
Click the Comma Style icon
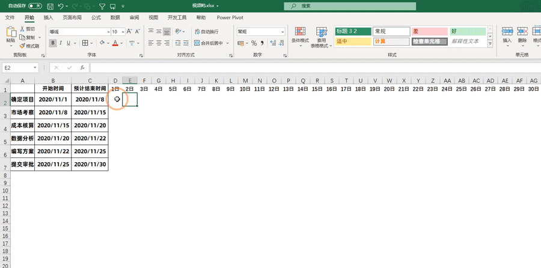click(262, 43)
